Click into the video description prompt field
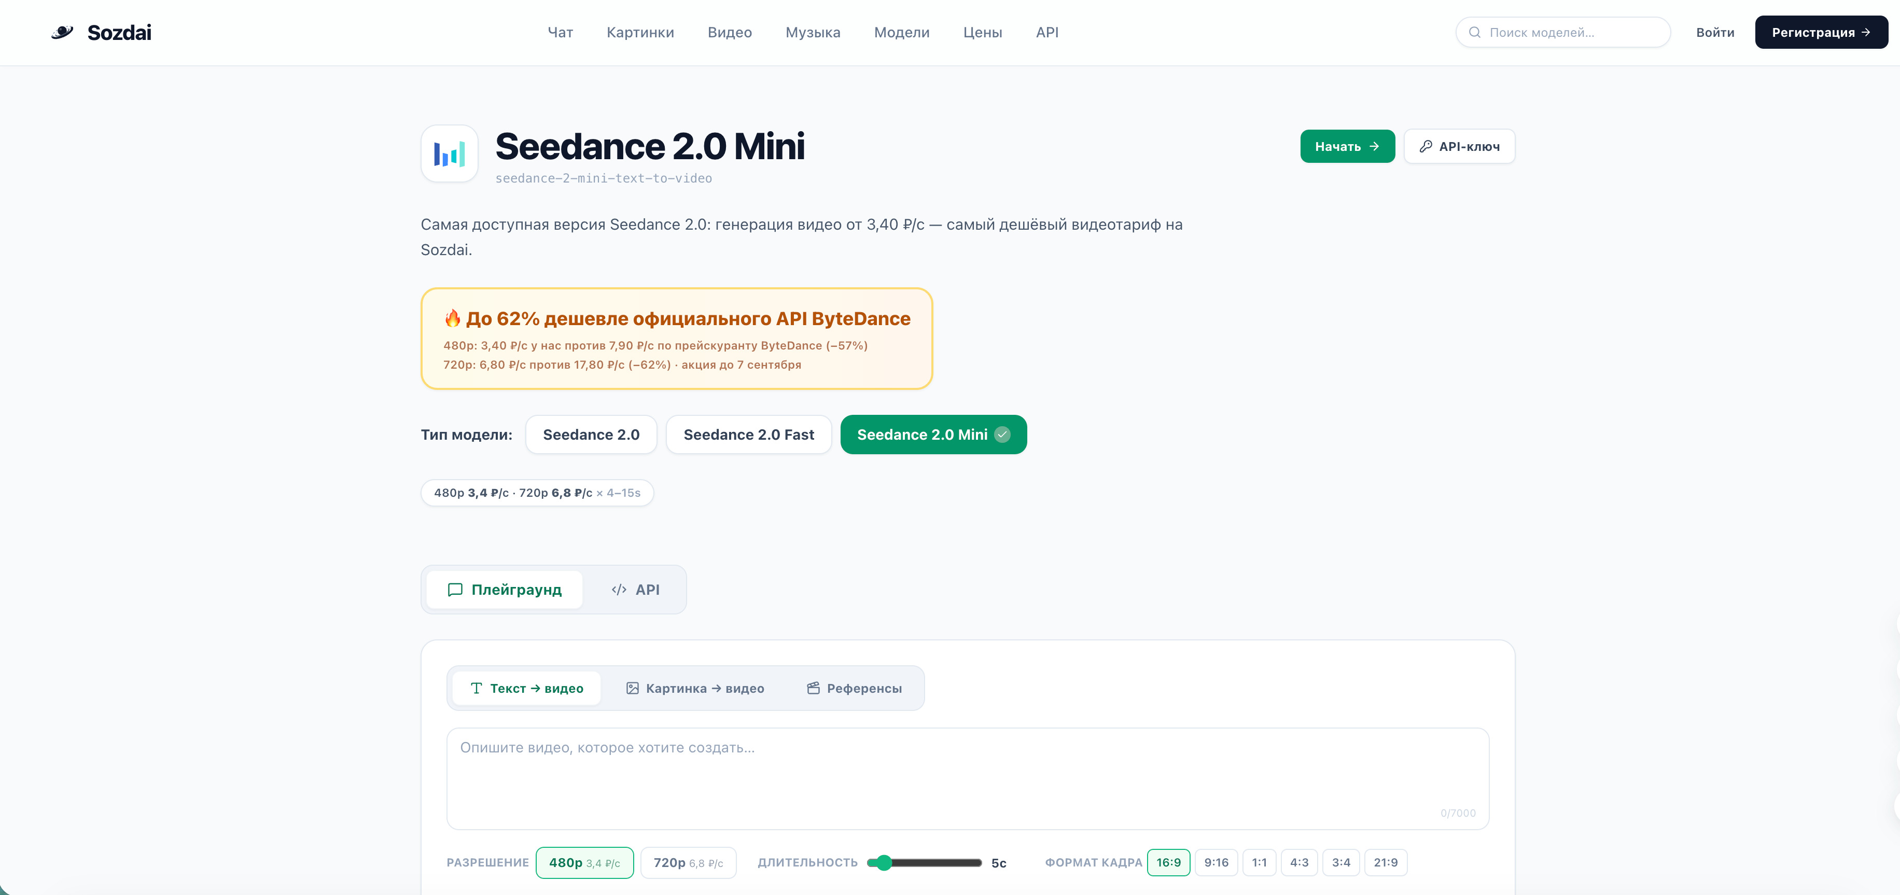 pyautogui.click(x=968, y=778)
